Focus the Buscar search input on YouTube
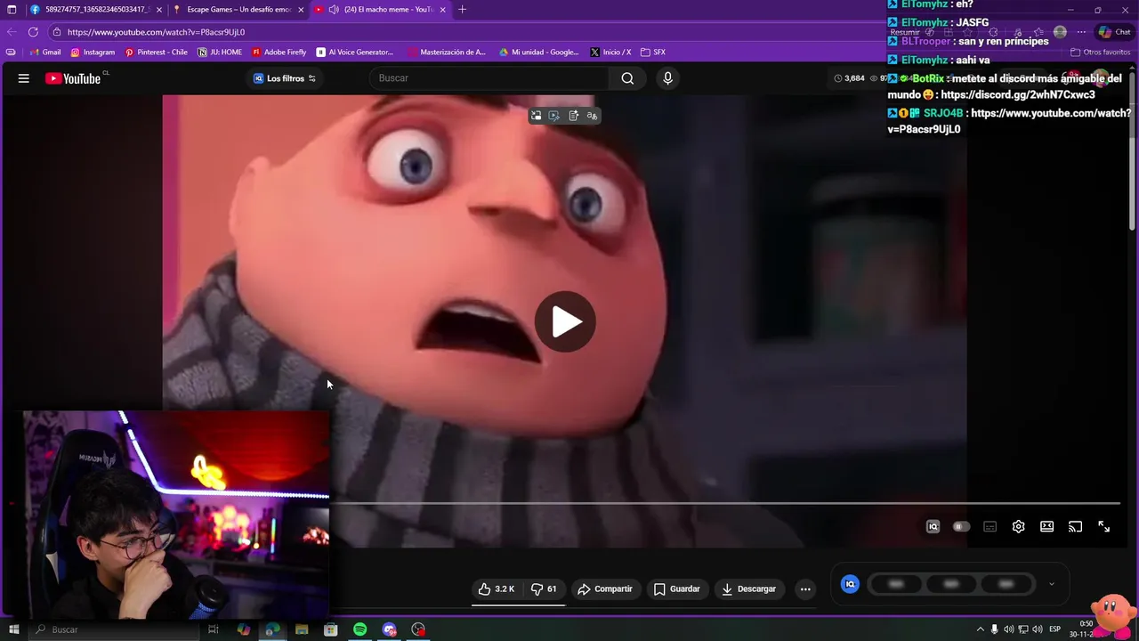The width and height of the screenshot is (1139, 641). [489, 78]
